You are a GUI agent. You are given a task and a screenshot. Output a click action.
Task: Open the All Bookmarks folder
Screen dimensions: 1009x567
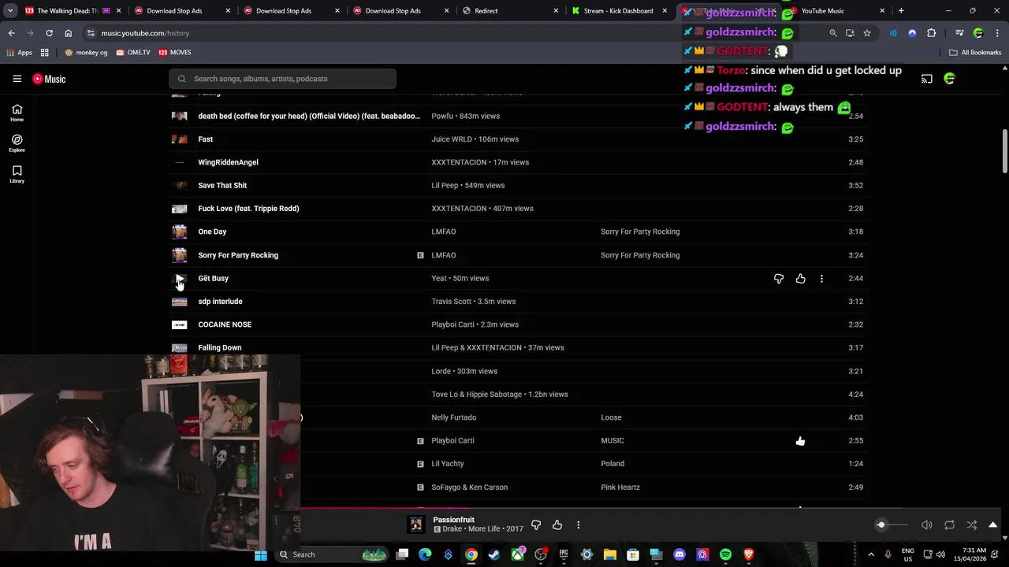pyautogui.click(x=975, y=53)
